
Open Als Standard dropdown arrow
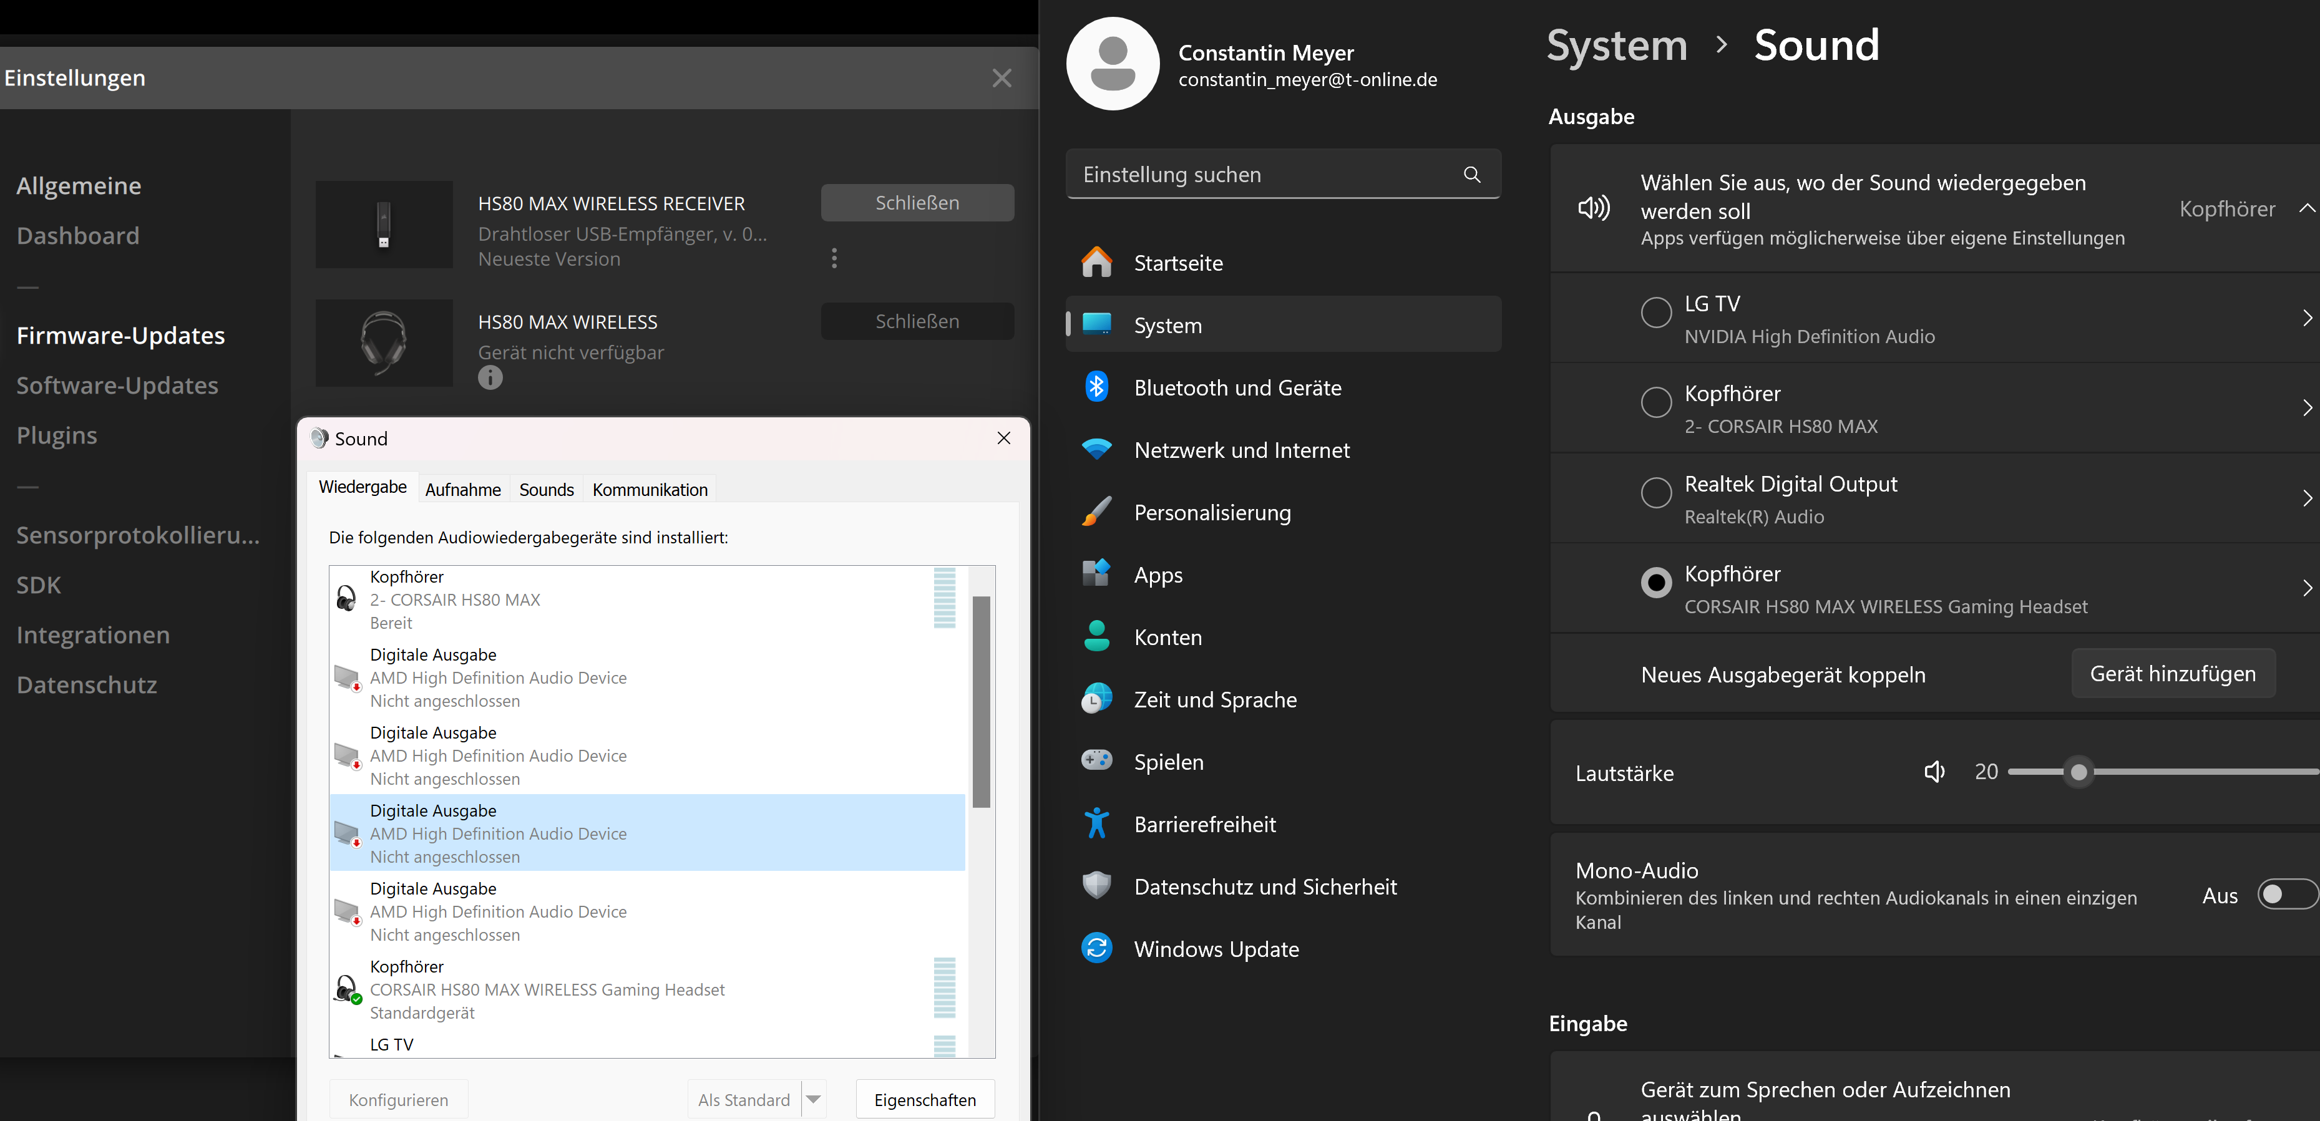[813, 1099]
